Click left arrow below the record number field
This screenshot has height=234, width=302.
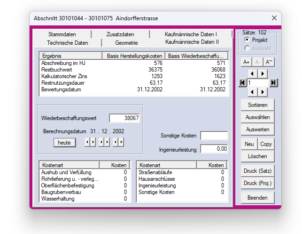pos(253,92)
